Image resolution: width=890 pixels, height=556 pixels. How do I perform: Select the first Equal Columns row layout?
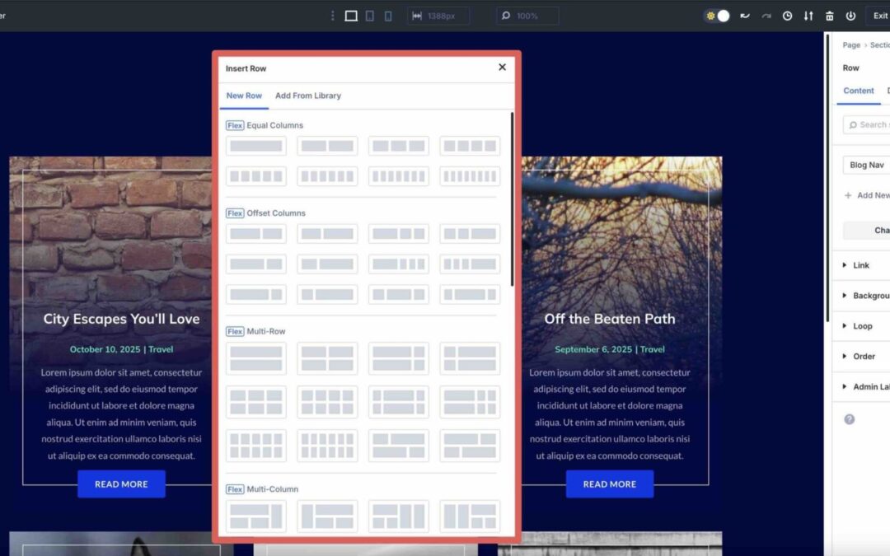256,145
